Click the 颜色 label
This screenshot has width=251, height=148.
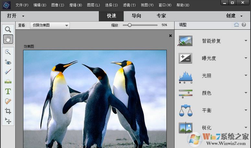click(x=207, y=93)
